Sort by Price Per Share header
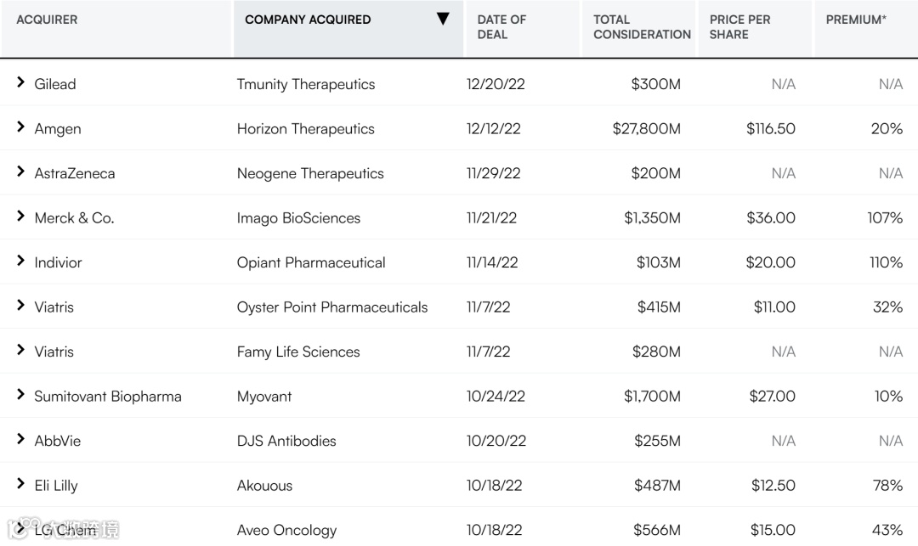918x546 pixels. point(739,27)
